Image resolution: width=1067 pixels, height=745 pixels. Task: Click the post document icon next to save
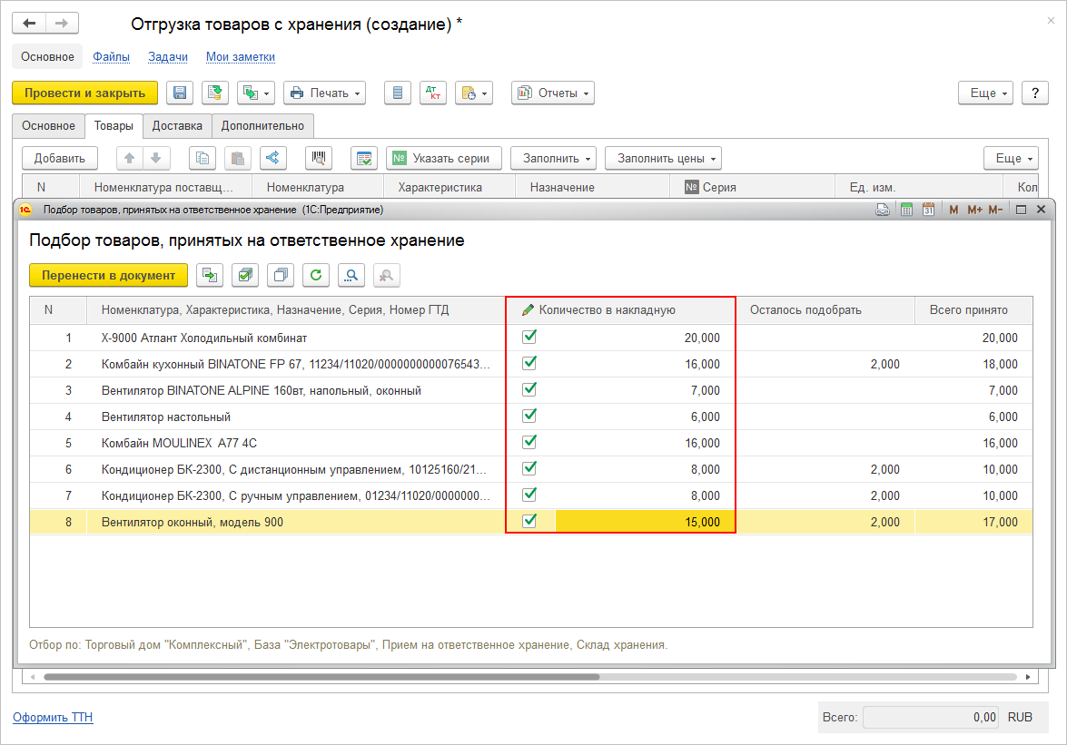coord(215,93)
